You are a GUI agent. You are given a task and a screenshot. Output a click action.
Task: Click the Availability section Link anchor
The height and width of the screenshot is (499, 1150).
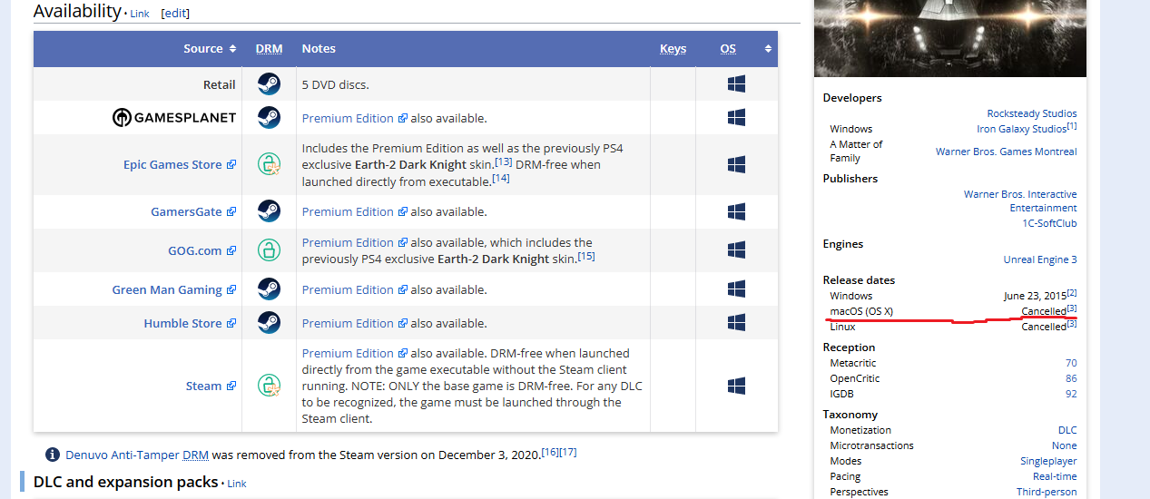(x=140, y=14)
